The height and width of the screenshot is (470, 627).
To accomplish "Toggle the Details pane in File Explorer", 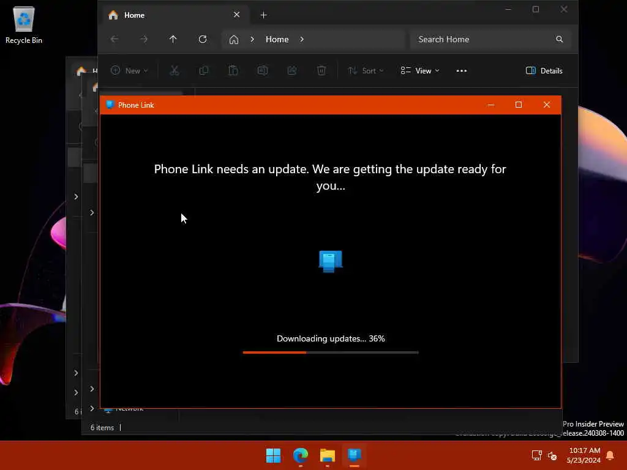I will [544, 71].
